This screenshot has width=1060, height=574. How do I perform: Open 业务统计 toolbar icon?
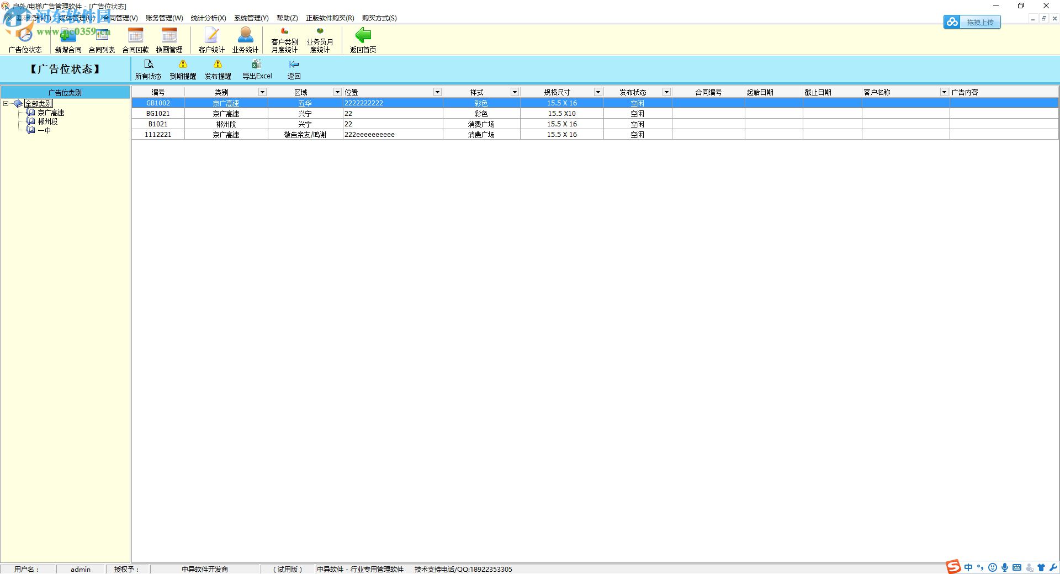click(x=245, y=40)
